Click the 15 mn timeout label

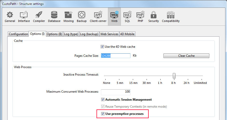133,83
